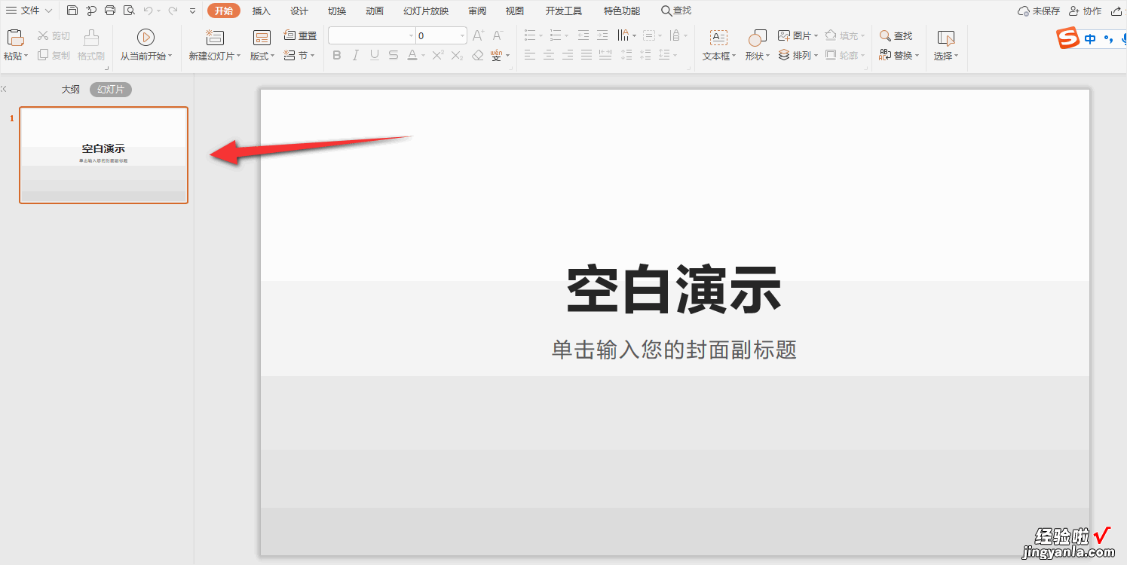Switch to the 插入 ribbon tab
Screen dimensions: 1127x565
[x=262, y=11]
